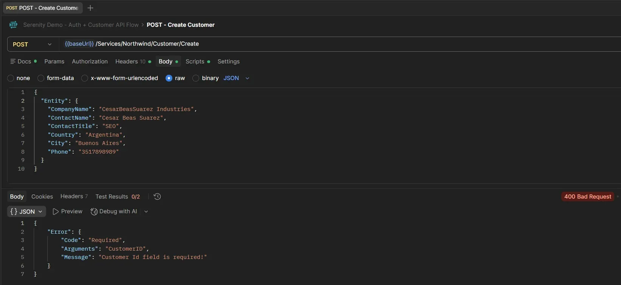
Task: Select the binary body type
Action: pyautogui.click(x=196, y=78)
